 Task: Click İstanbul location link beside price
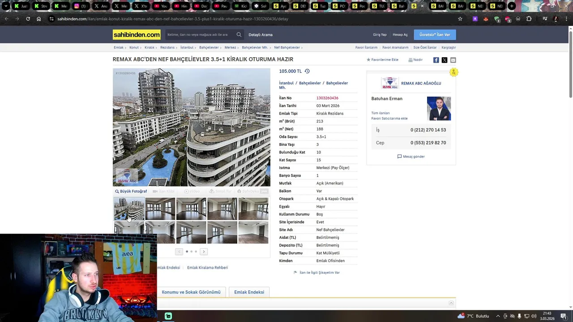coord(286,83)
